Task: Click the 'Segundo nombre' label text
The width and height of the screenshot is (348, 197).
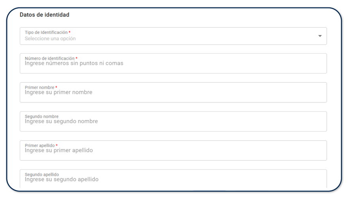Action: pyautogui.click(x=41, y=117)
